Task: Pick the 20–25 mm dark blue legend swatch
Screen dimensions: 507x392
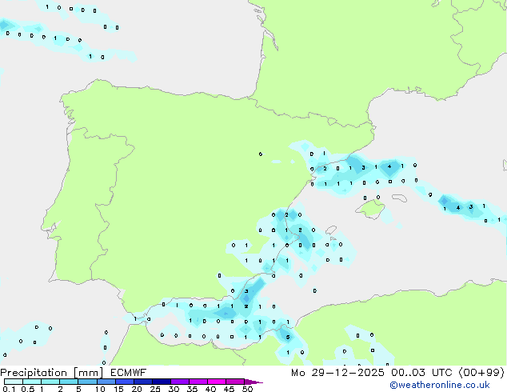Action: (142, 382)
